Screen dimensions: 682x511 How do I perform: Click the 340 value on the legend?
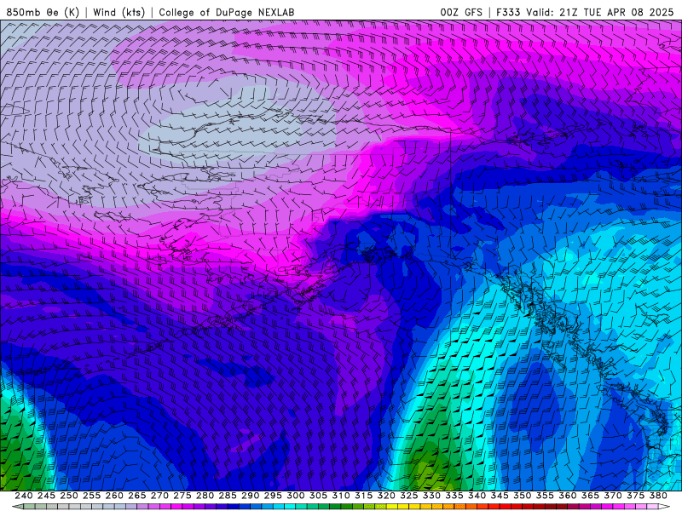477,496
